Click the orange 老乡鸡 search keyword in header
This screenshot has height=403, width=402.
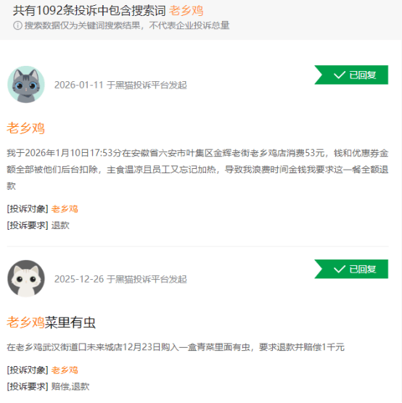(186, 11)
